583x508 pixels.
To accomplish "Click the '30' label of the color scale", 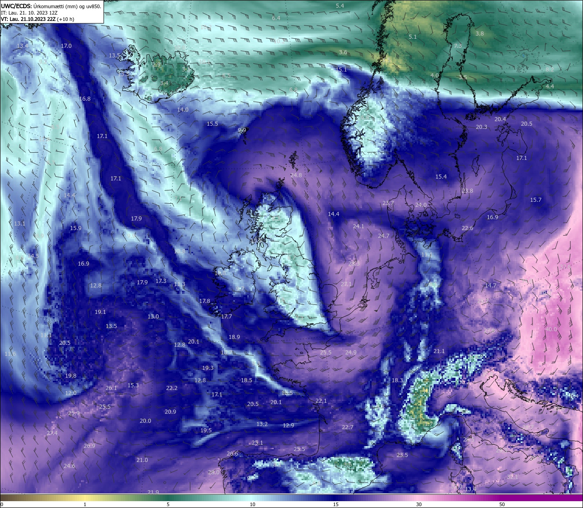I will (419, 504).
